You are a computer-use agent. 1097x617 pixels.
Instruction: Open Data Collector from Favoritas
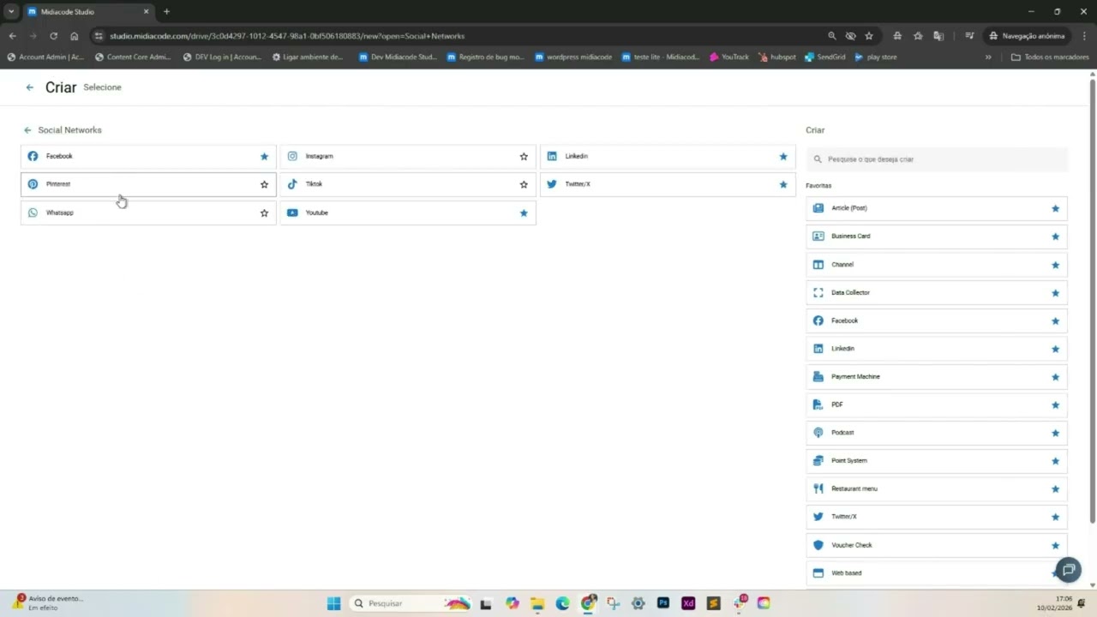(937, 293)
